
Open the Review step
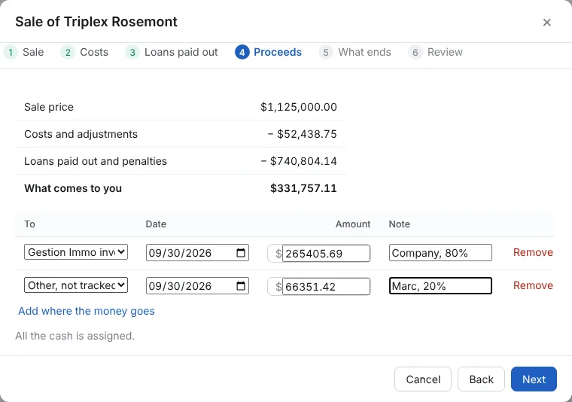[435, 52]
